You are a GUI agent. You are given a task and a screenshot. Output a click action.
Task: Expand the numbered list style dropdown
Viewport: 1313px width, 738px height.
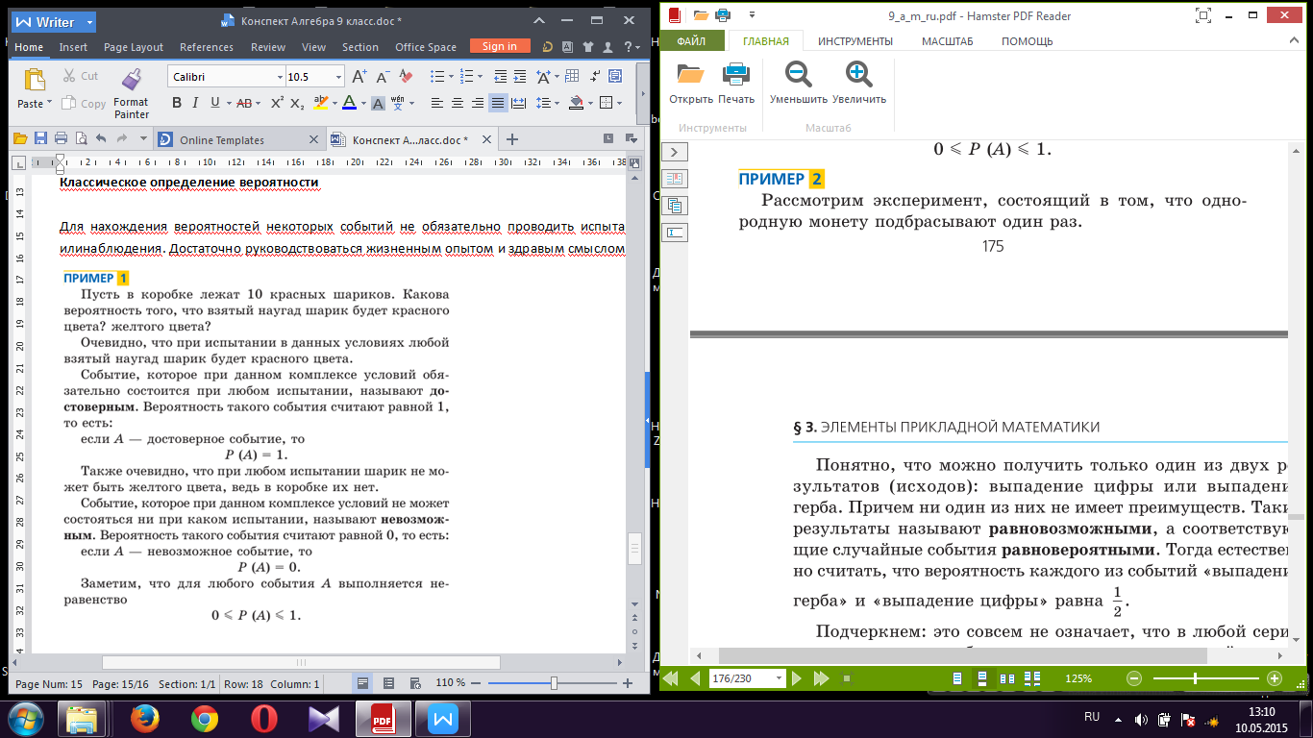click(x=481, y=77)
